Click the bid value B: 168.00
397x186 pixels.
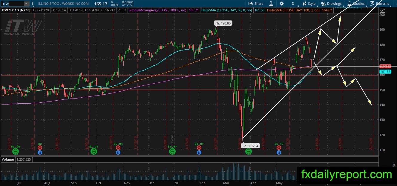(x=128, y=2)
